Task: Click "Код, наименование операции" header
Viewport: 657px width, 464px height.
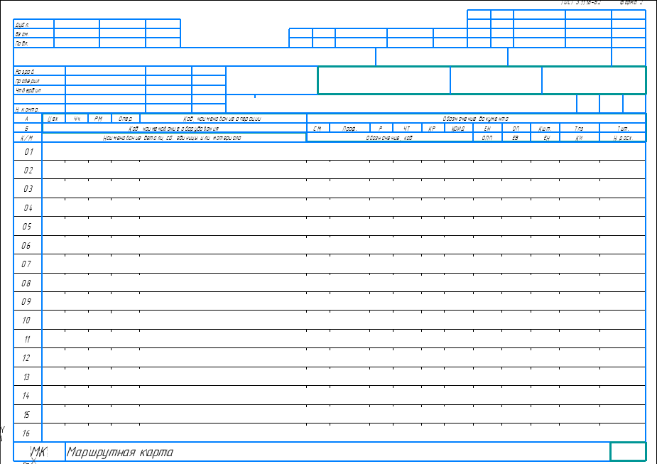Action: point(223,119)
